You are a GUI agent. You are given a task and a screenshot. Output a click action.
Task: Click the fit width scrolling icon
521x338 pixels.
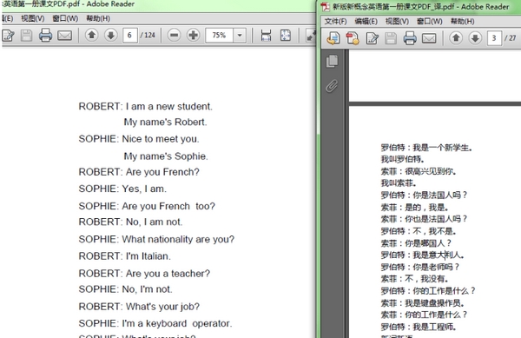(266, 36)
